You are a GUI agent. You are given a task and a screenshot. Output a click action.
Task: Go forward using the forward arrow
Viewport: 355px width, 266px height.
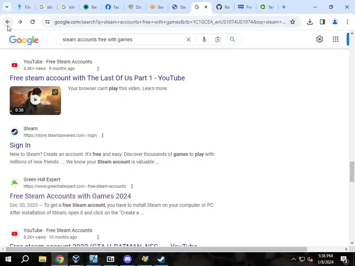20,22
